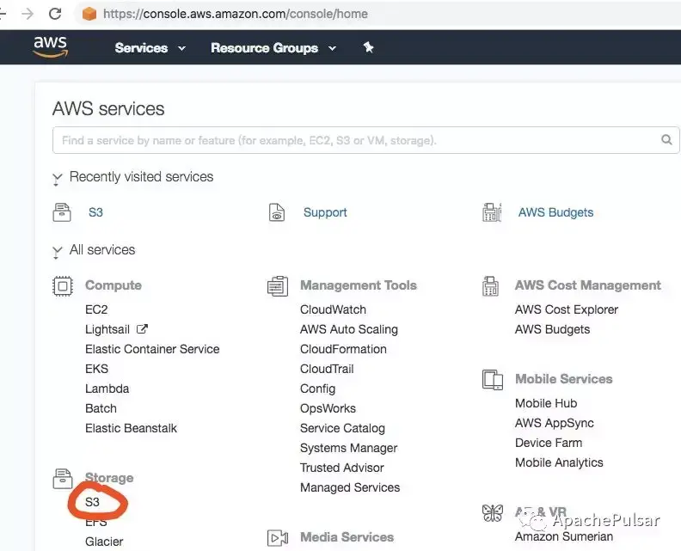The image size is (681, 551).
Task: Click the Find a service search field
Action: [353, 140]
